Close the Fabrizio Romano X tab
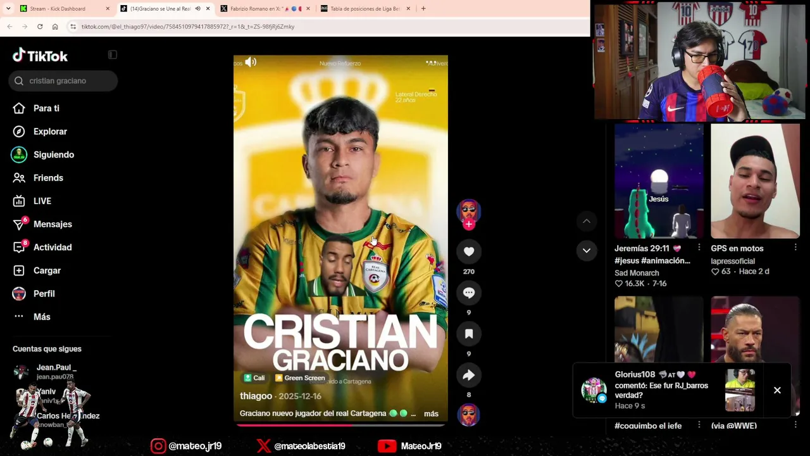Viewport: 810px width, 456px height. [x=308, y=9]
